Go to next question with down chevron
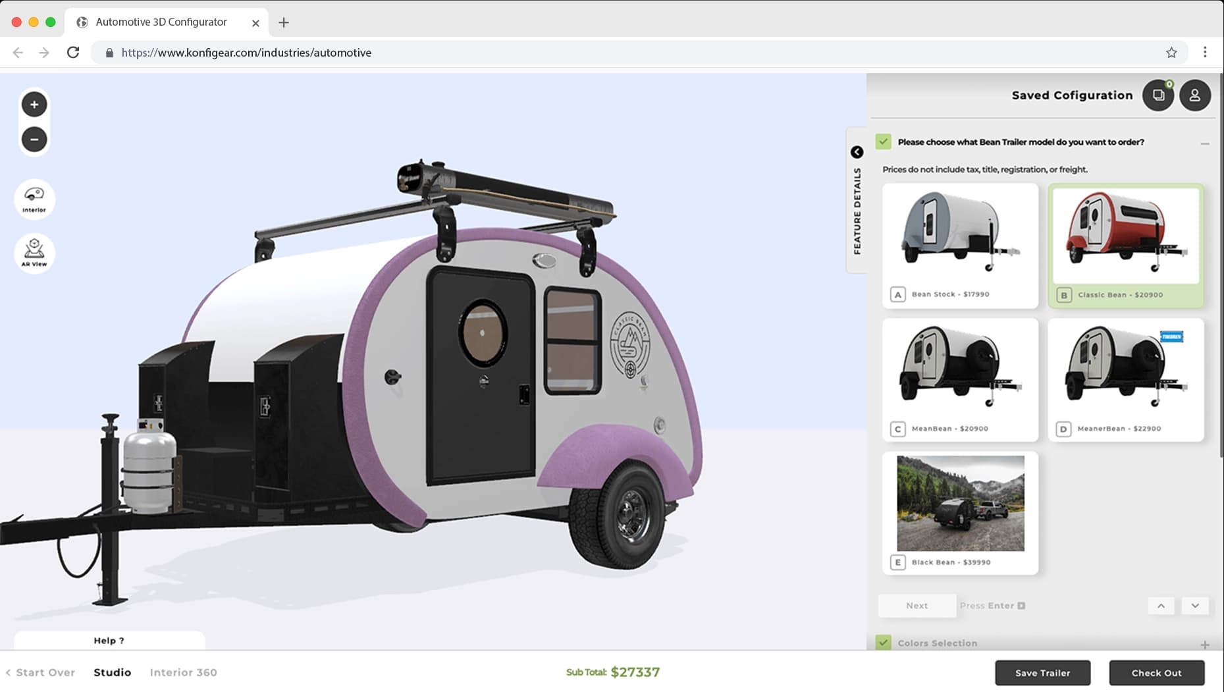 (1194, 606)
